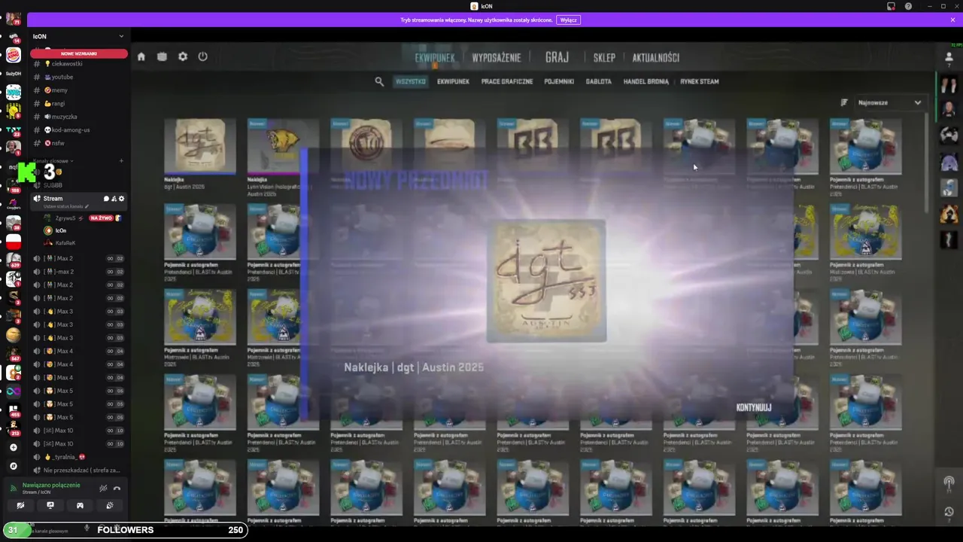Click the add voice channel plus icon
The image size is (963, 542).
(x=121, y=161)
